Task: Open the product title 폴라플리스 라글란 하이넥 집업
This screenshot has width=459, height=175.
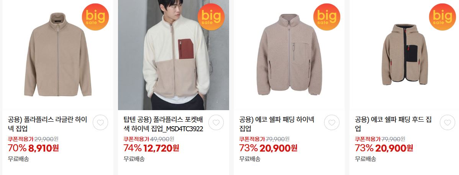Action: coord(48,124)
